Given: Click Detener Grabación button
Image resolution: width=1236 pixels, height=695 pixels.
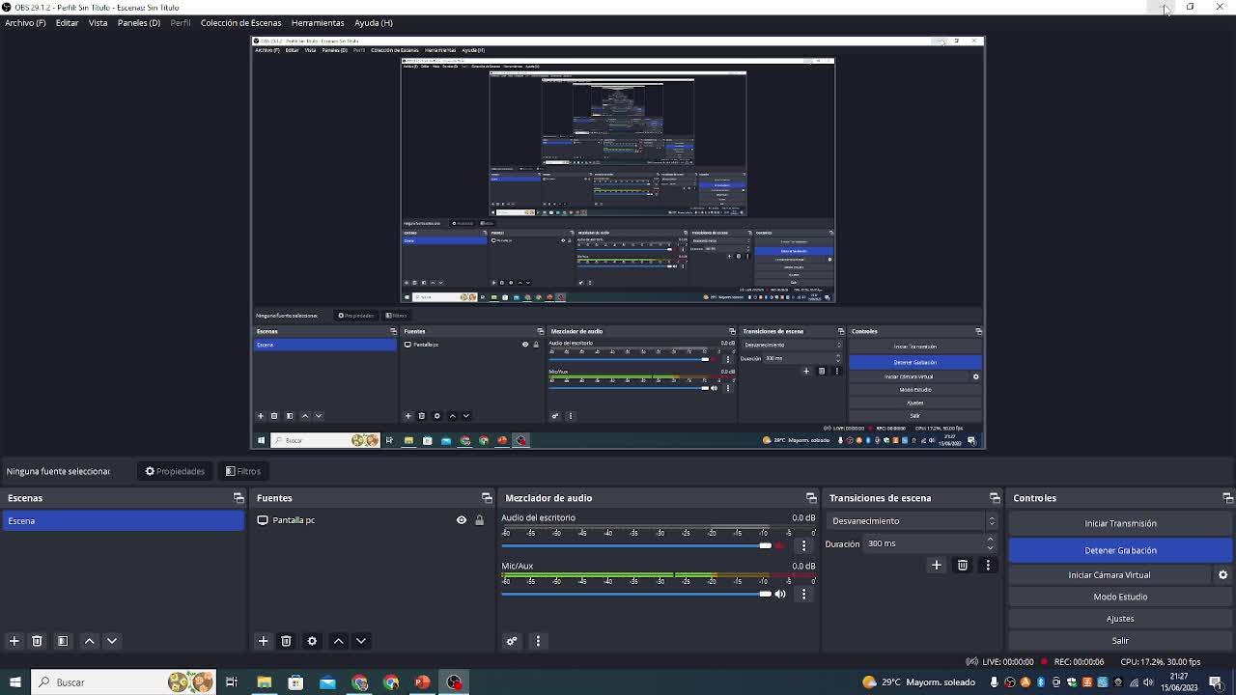Looking at the screenshot, I should [1120, 550].
